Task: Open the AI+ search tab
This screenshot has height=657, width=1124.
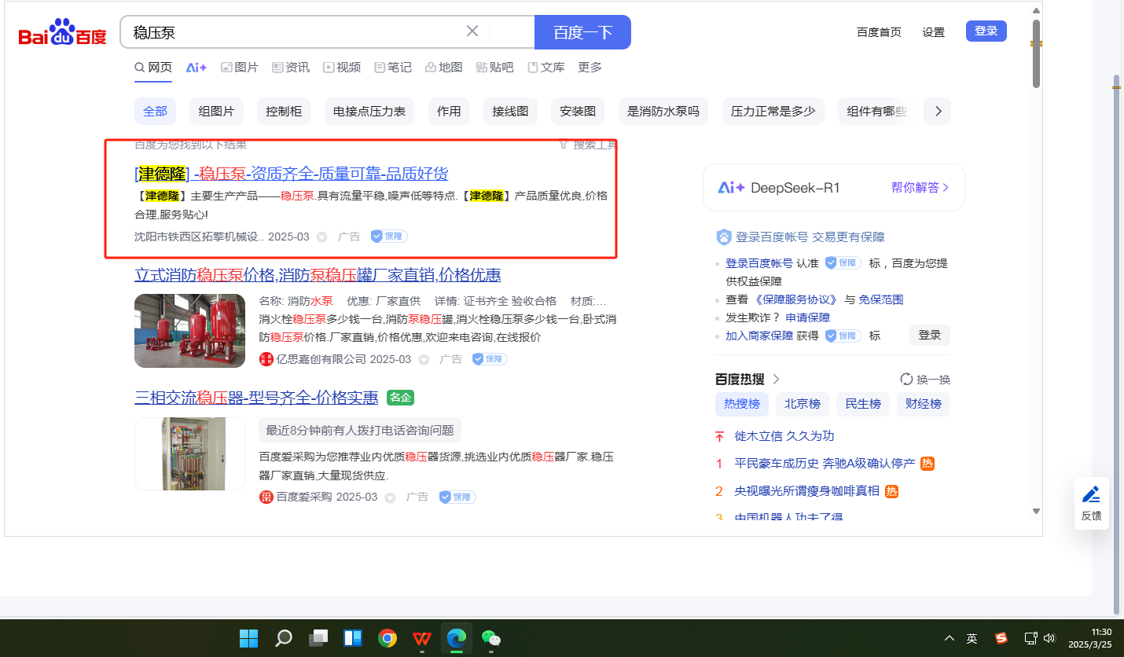Action: (197, 68)
